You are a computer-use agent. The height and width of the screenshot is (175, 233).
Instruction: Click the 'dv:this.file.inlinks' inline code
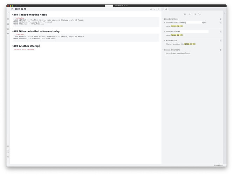[x=24, y=50]
